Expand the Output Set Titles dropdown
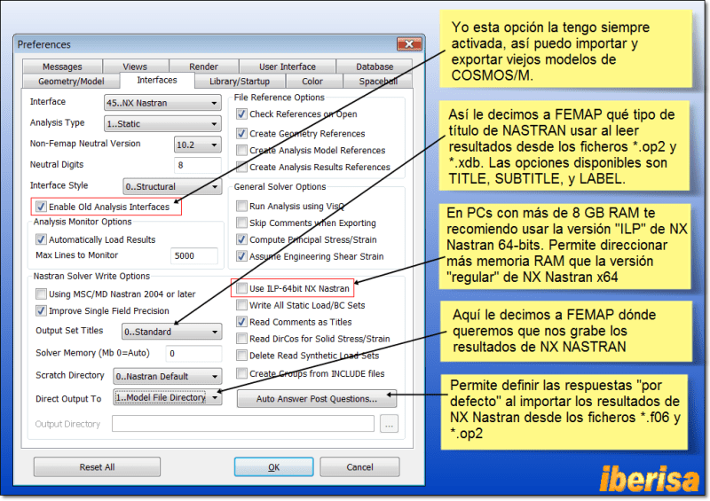Screen dimensions: 710x501 point(171,332)
